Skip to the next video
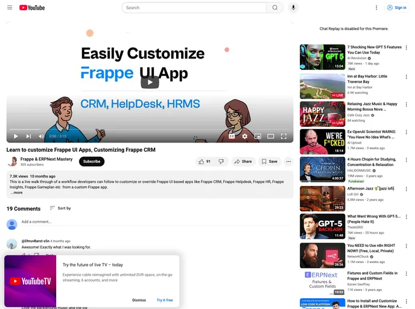The width and height of the screenshot is (415, 309). coord(28,136)
